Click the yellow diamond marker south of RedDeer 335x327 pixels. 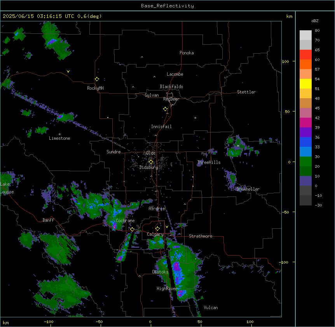click(166, 109)
